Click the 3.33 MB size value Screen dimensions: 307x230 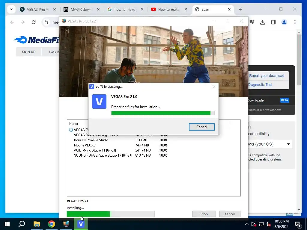pyautogui.click(x=141, y=140)
